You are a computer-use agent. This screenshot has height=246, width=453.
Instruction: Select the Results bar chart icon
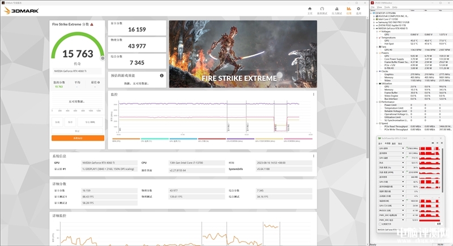349,10
